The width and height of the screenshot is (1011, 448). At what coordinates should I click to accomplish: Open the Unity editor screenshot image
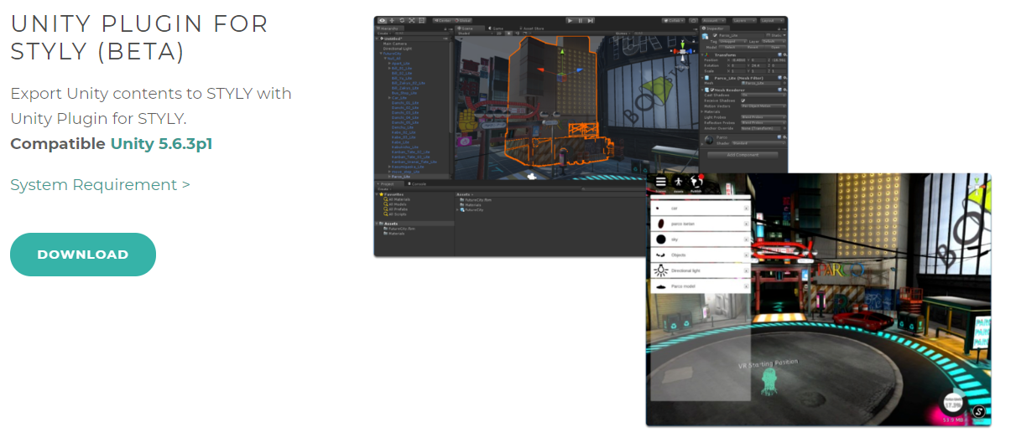(581, 136)
